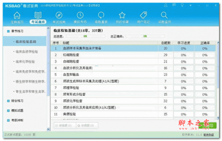
Task: Click sidebar scrollbar up arrow
Action: 48,28
